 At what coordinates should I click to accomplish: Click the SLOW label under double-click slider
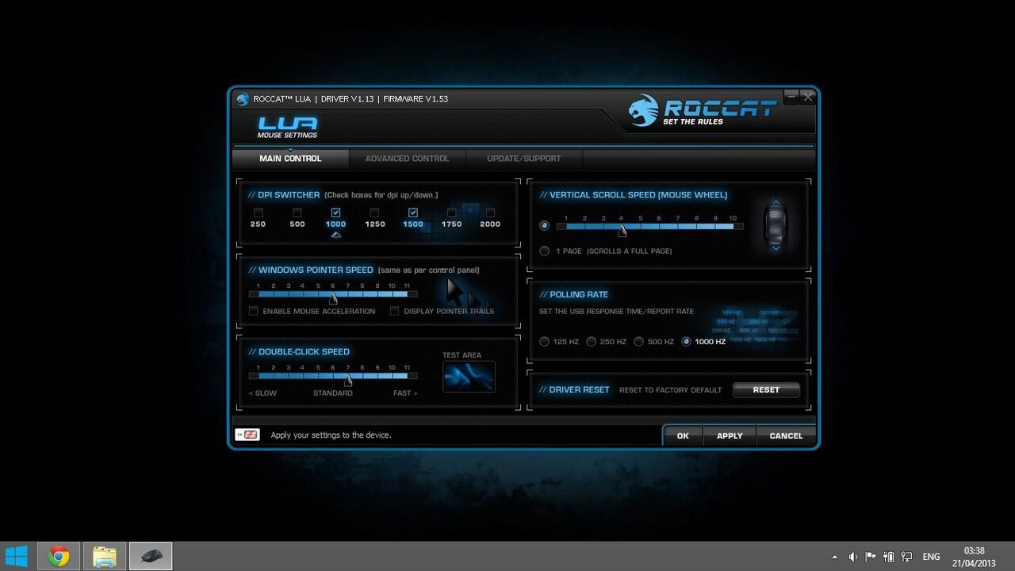[x=263, y=393]
